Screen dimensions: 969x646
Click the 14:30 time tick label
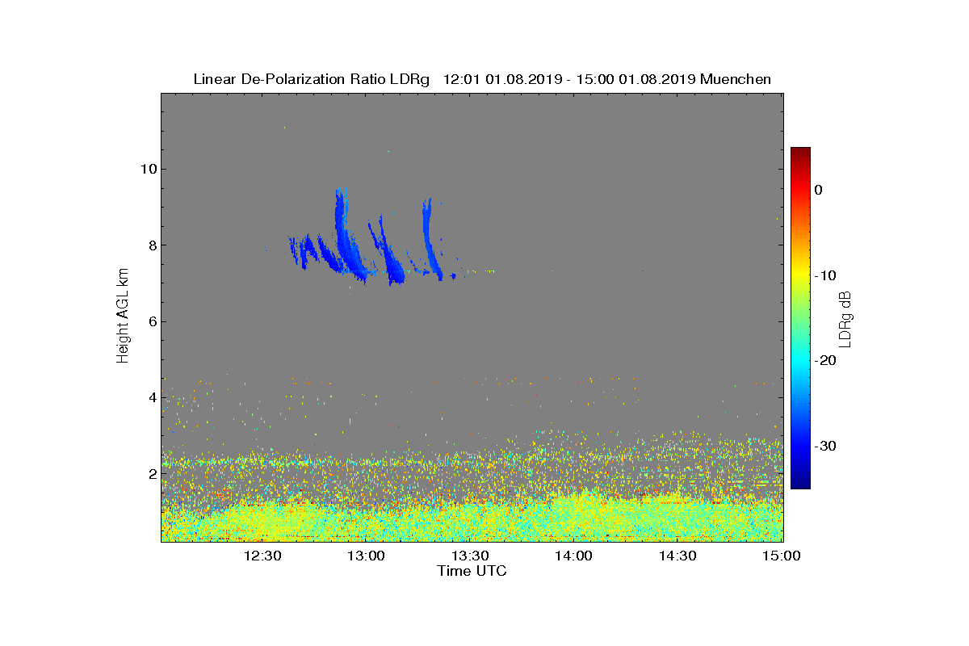(678, 556)
